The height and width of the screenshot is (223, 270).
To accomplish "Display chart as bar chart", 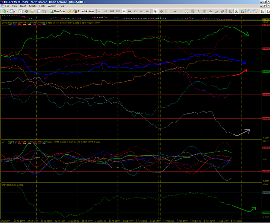I will click(x=230, y=11).
